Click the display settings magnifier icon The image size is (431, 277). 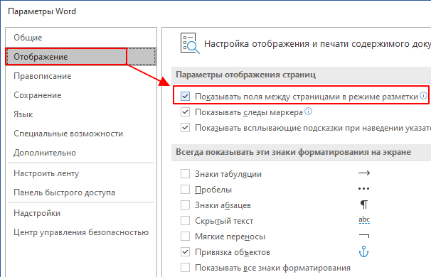(190, 43)
